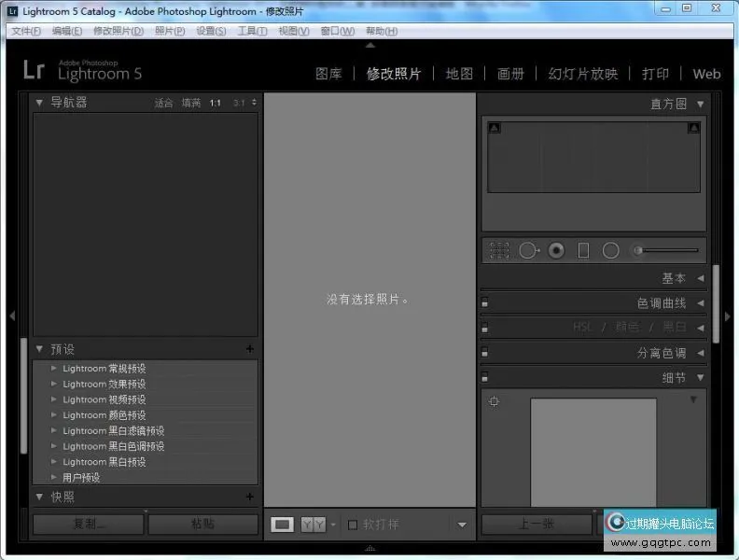Image resolution: width=739 pixels, height=560 pixels.
Task: Open the 图库 module tab
Action: [x=328, y=74]
